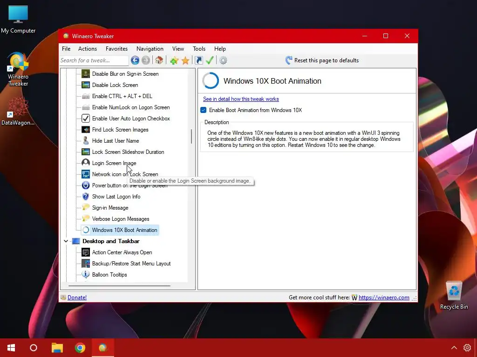Click the Lock Screen Slideshow Duration icon
Screen dimensions: 477x357
click(x=86, y=152)
